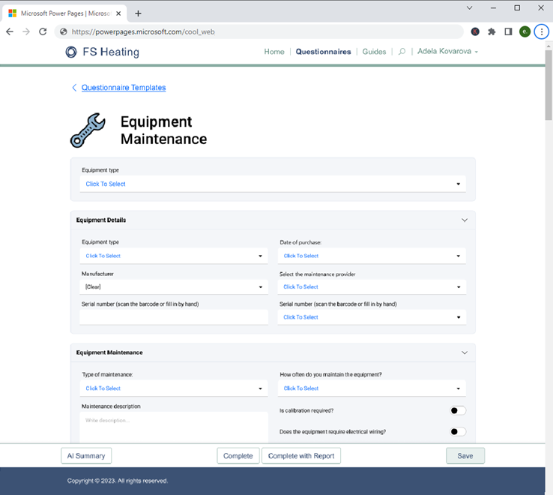Go to Home in navigation bar
The height and width of the screenshot is (495, 553).
(x=274, y=52)
